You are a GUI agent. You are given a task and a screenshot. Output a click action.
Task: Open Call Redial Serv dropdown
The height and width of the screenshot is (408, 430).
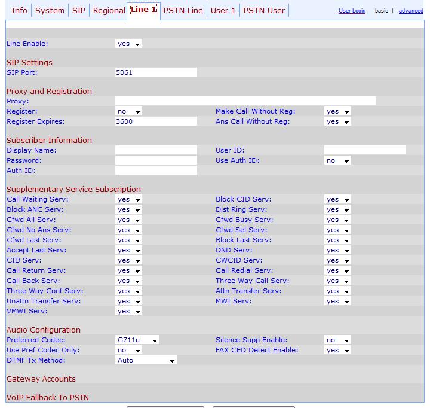[x=337, y=270]
